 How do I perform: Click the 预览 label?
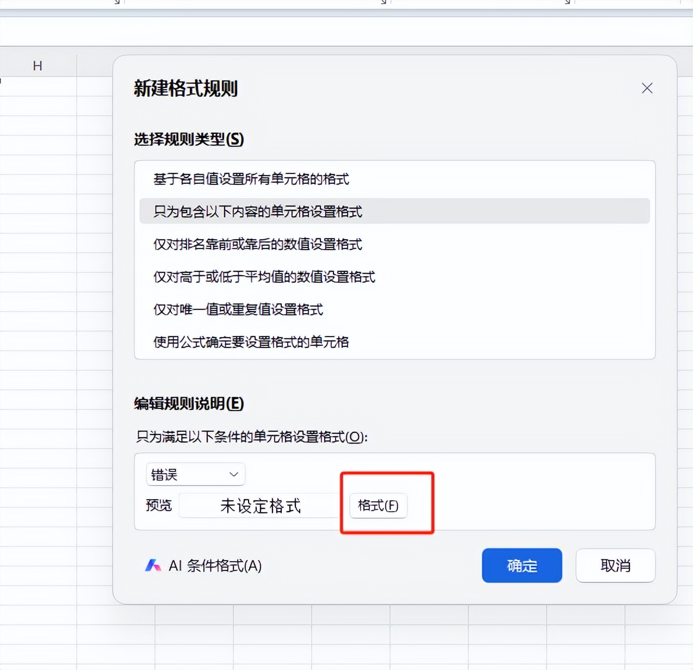pos(159,506)
